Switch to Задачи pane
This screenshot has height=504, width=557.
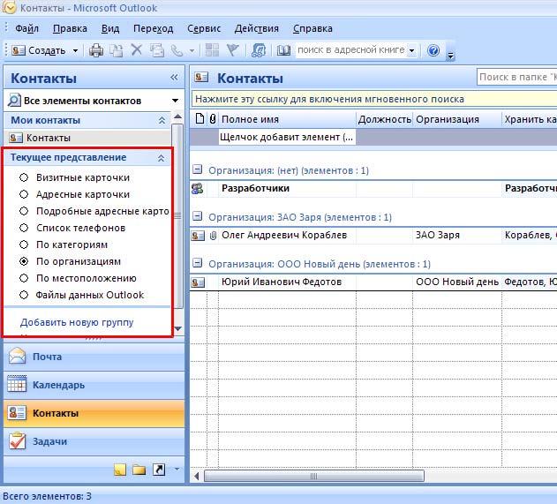click(94, 442)
